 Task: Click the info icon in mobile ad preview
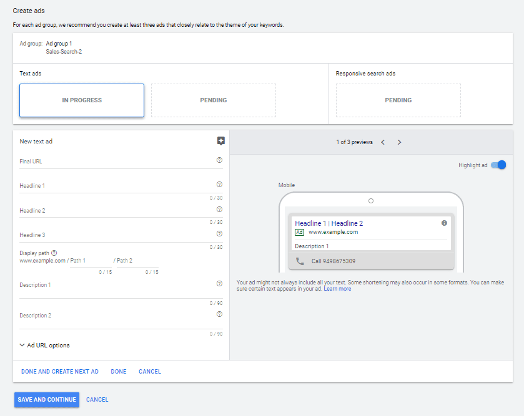coord(444,223)
